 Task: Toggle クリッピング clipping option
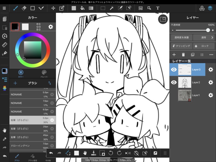click(181, 46)
